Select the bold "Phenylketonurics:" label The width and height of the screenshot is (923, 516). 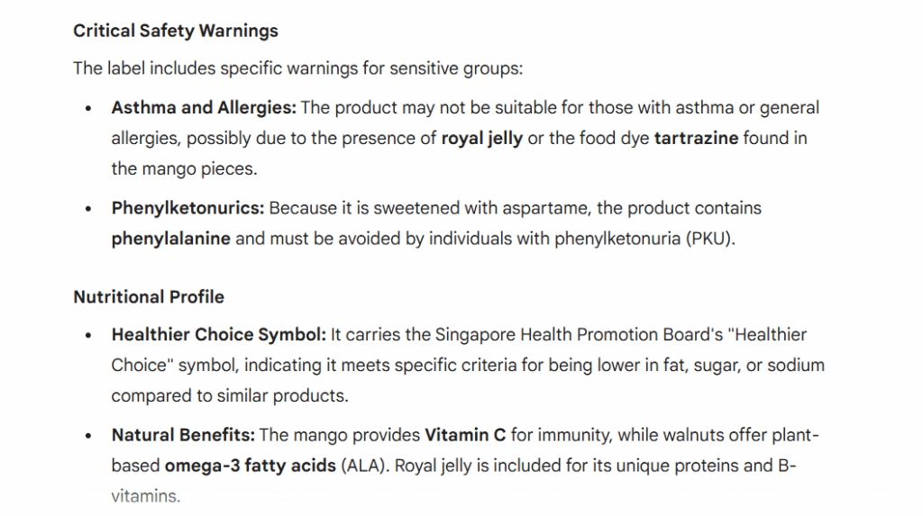[x=187, y=209]
